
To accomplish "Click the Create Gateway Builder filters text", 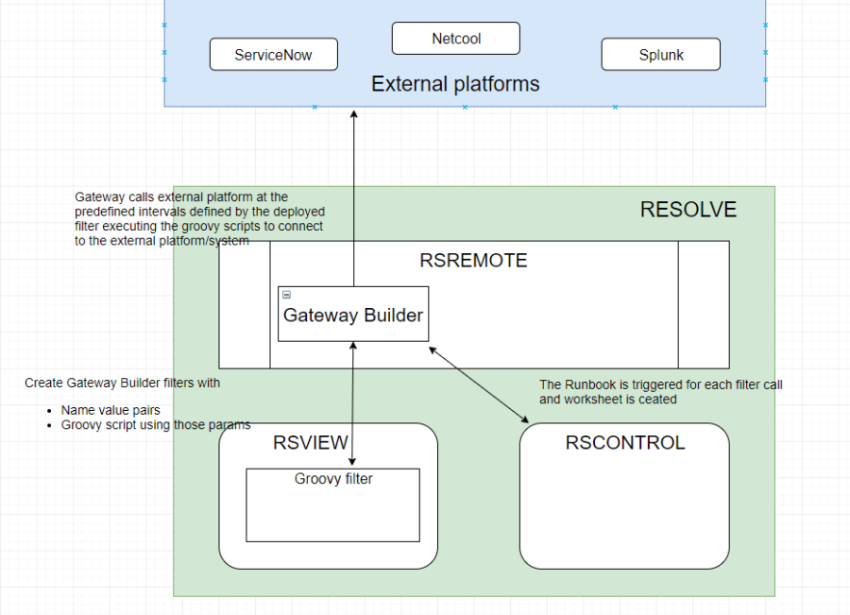I will 123,384.
